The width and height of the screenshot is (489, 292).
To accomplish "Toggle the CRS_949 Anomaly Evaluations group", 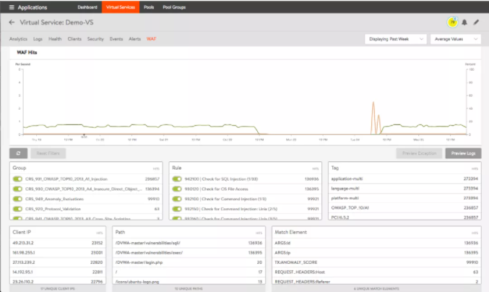I will 17,197.
